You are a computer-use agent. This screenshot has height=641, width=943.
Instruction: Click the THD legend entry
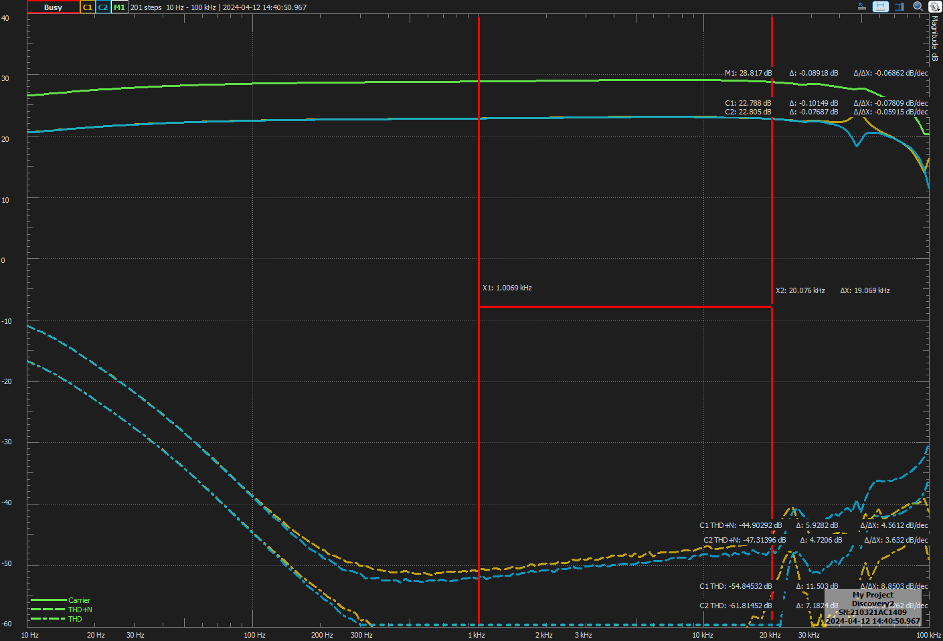(56, 619)
